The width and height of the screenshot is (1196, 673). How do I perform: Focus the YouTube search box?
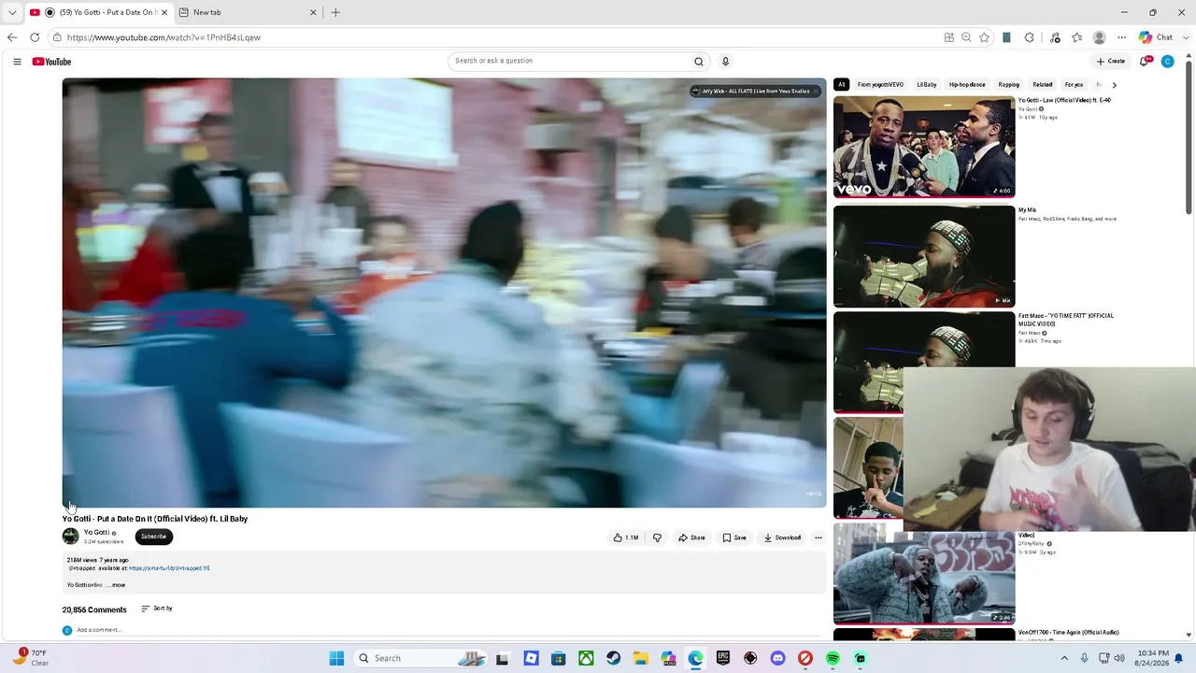click(x=569, y=62)
